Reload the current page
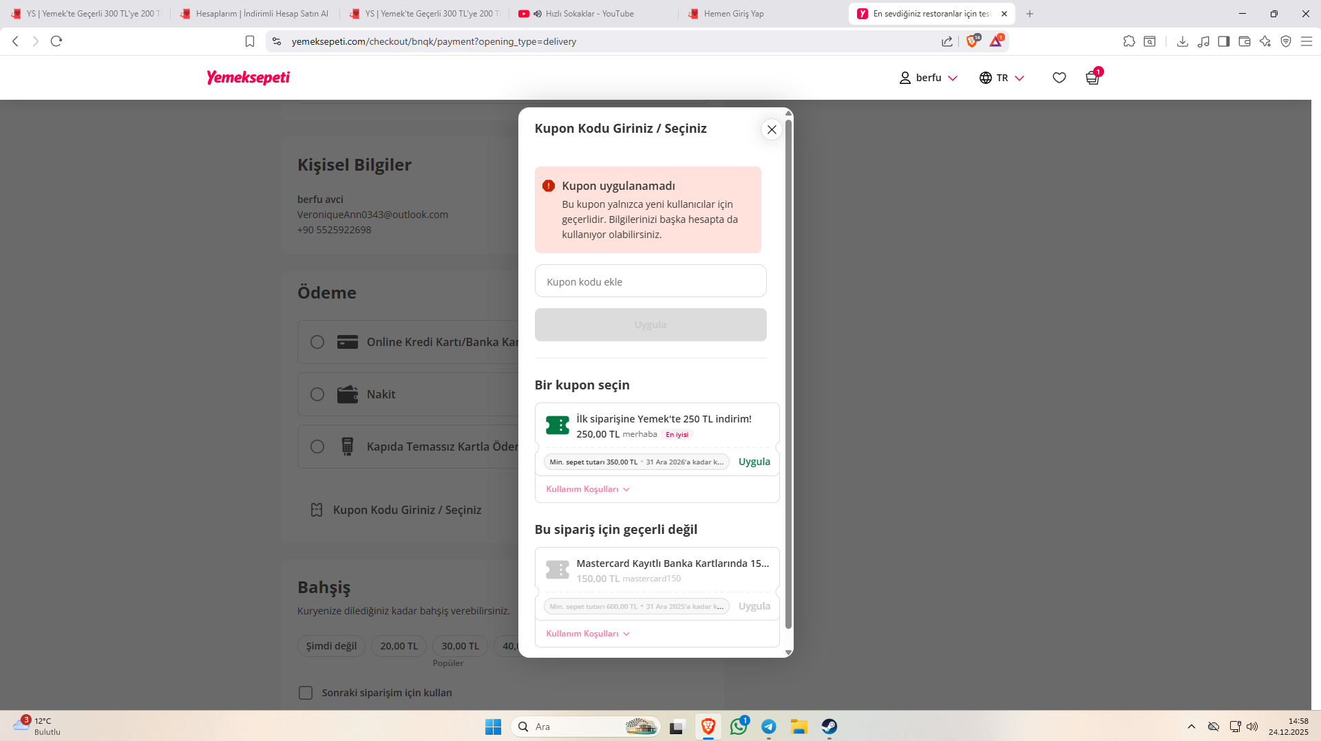The width and height of the screenshot is (1321, 741). coord(56,41)
